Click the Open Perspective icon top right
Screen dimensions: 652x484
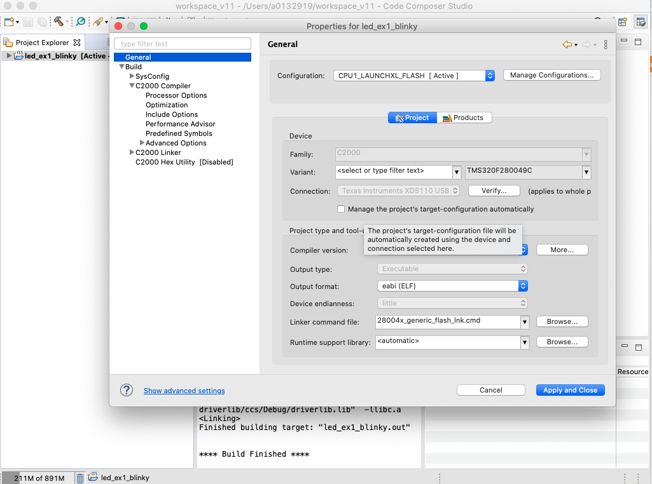pyautogui.click(x=622, y=21)
